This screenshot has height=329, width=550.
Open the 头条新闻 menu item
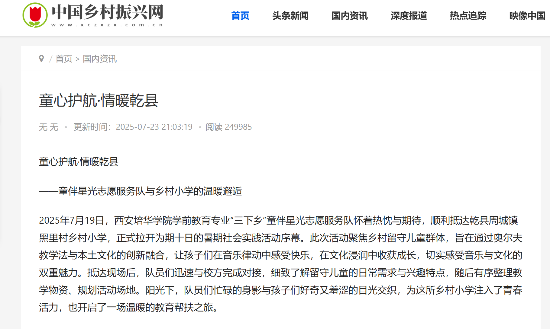[x=290, y=16]
